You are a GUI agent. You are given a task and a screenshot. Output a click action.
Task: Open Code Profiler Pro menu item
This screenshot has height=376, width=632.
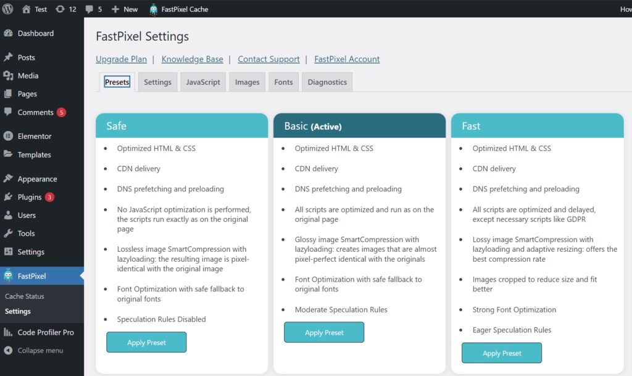click(42, 332)
